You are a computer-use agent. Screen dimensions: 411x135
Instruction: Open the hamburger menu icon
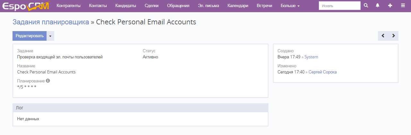[x=403, y=6]
